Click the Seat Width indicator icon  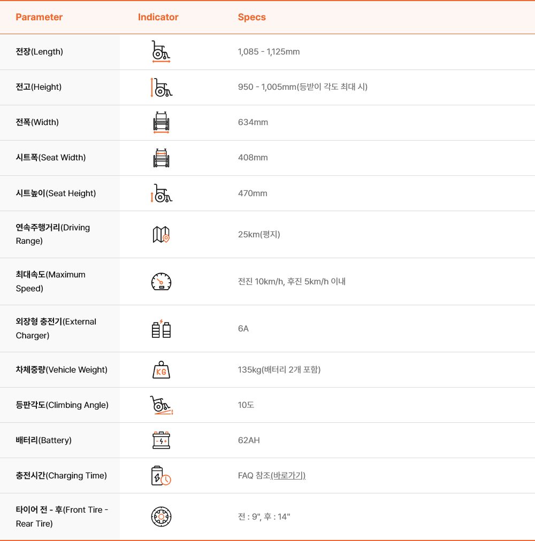[161, 158]
